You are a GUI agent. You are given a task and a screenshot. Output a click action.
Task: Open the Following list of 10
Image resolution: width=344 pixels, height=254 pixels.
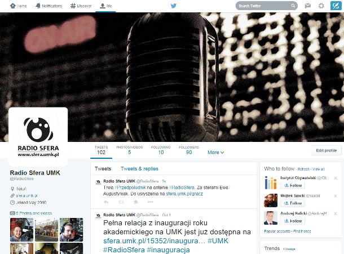pyautogui.click(x=161, y=150)
